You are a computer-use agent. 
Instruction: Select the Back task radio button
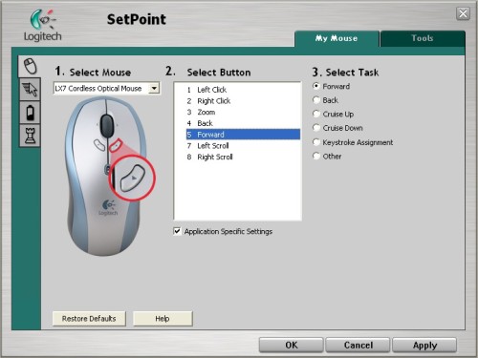point(315,100)
